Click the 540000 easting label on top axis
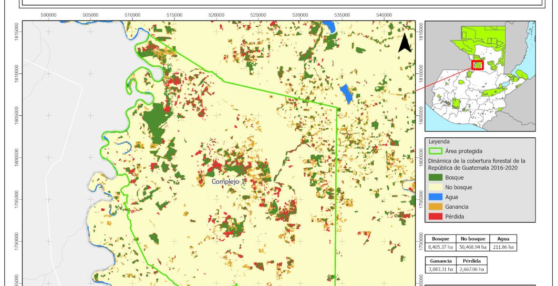Image resolution: width=558 pixels, height=286 pixels. 384,15
